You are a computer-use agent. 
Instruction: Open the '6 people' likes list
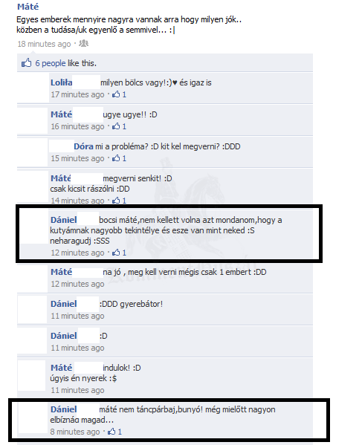coord(51,63)
